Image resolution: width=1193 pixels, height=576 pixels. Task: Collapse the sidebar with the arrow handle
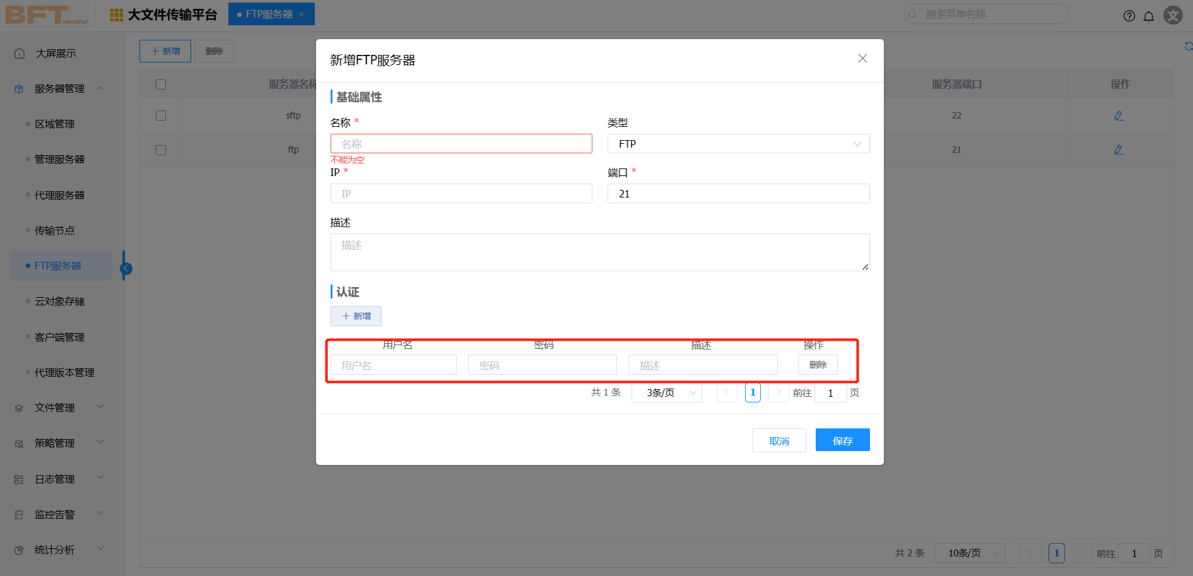[x=126, y=269]
